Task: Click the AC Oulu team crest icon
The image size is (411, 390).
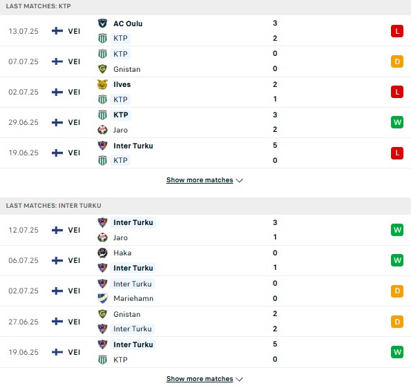Action: pyautogui.click(x=102, y=23)
